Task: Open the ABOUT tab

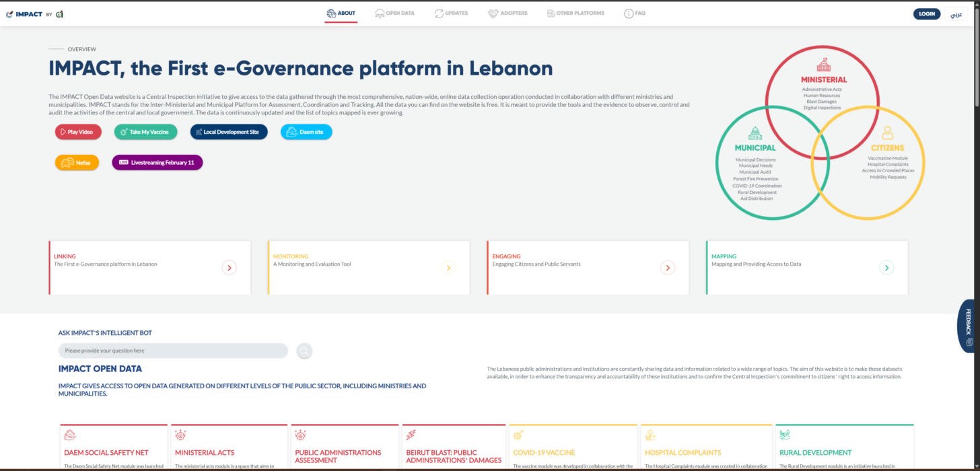Action: pos(341,13)
